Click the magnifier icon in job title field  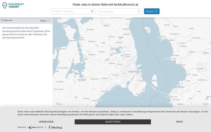click(x=92, y=11)
